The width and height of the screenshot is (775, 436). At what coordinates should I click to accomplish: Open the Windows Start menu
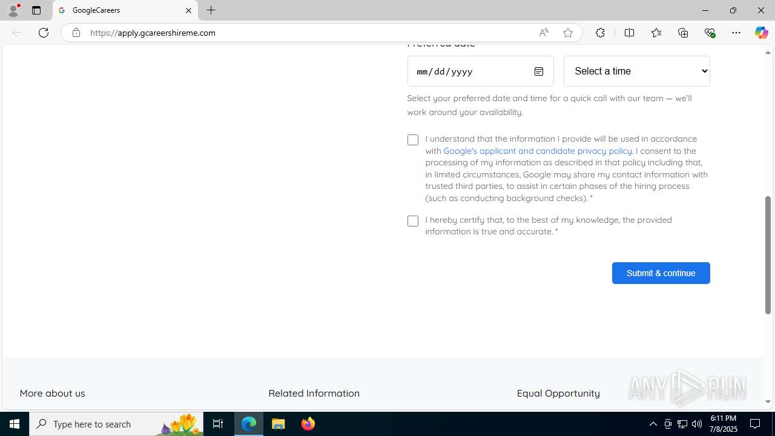click(15, 424)
